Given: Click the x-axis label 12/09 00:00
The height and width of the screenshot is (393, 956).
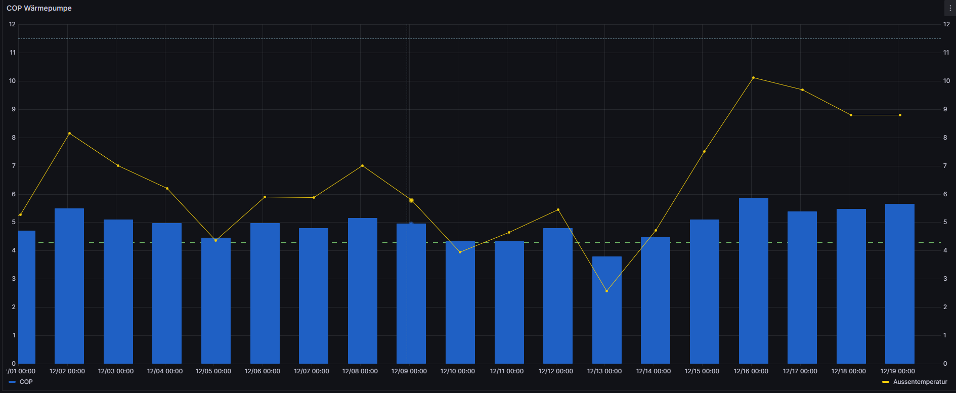Looking at the screenshot, I should pyautogui.click(x=409, y=371).
